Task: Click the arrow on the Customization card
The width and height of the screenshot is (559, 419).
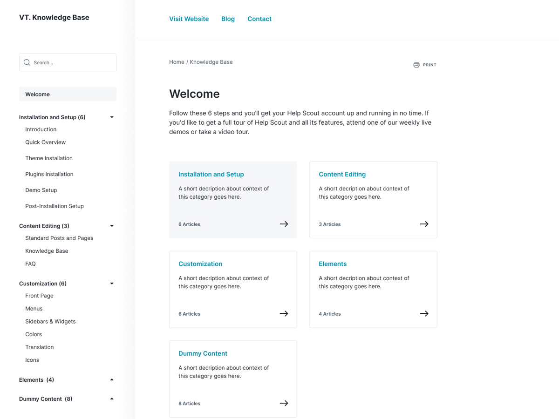Action: (284, 313)
